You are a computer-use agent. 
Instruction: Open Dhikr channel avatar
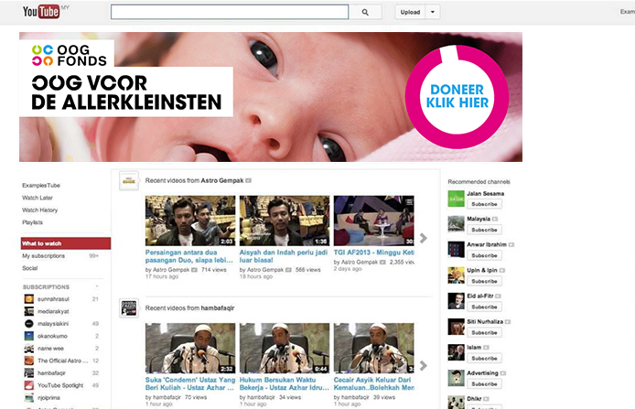(x=456, y=403)
